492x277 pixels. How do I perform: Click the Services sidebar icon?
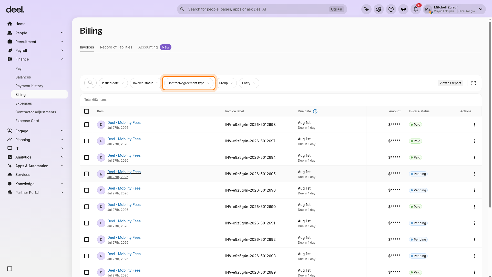pyautogui.click(x=10, y=175)
